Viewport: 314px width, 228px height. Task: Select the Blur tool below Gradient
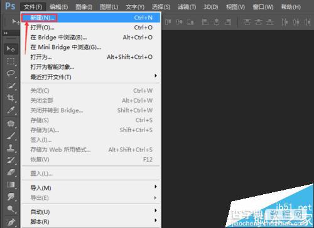11,197
